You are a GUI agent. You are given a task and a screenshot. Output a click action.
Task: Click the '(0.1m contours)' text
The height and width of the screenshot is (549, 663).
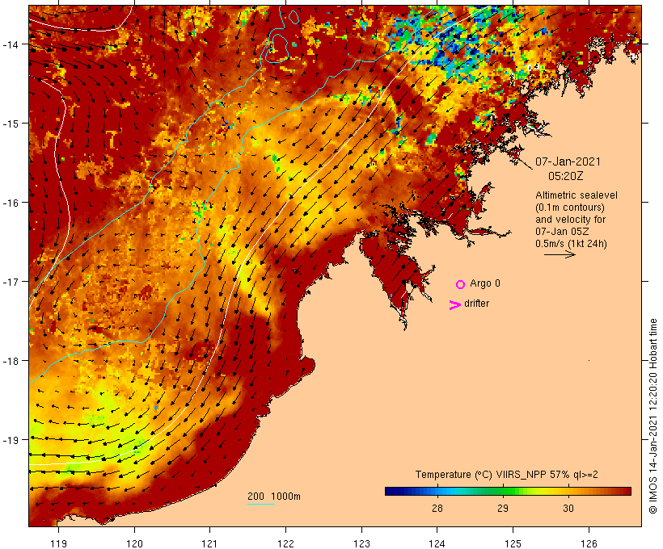[x=570, y=207]
